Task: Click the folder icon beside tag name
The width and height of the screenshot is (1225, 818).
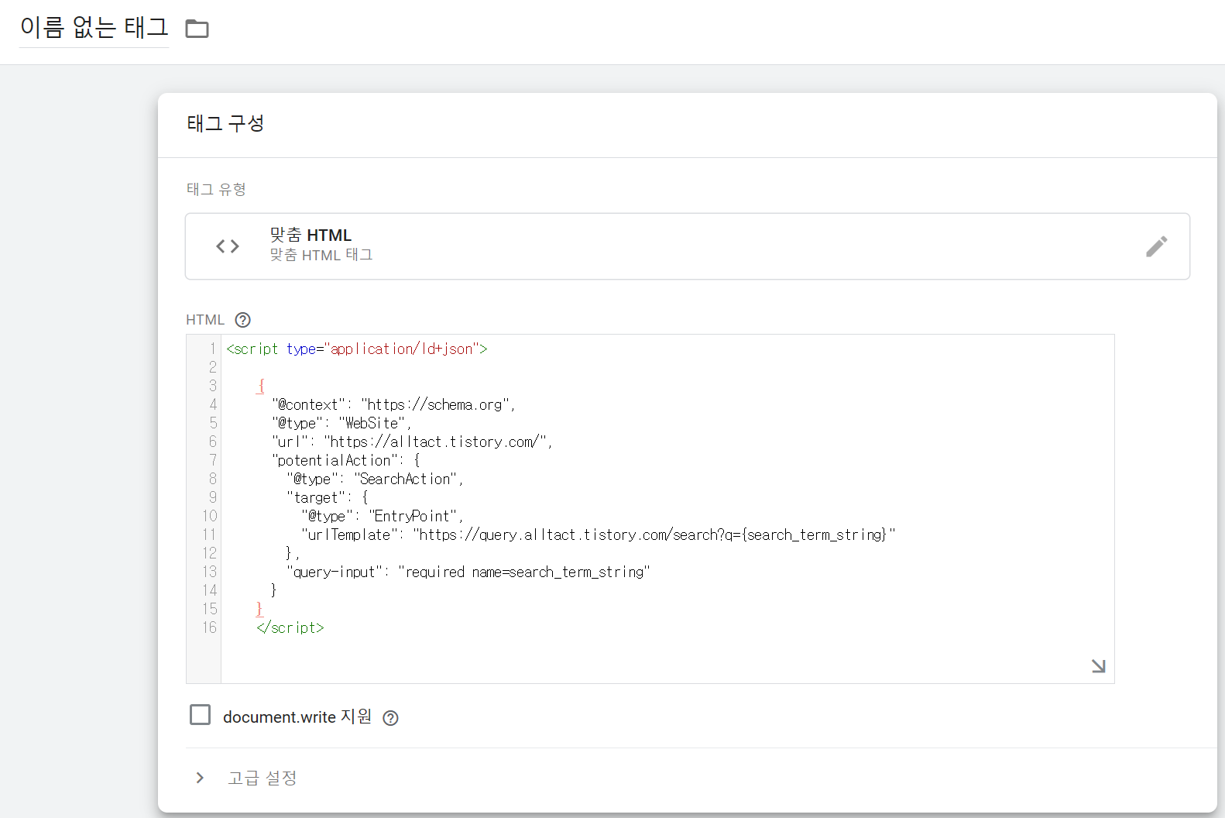Action: pyautogui.click(x=197, y=29)
